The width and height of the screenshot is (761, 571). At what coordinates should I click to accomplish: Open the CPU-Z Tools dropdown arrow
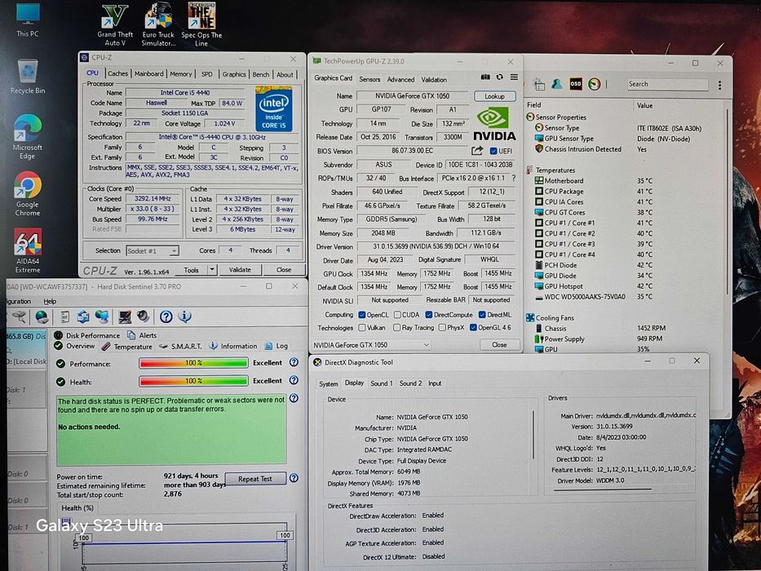pos(211,269)
